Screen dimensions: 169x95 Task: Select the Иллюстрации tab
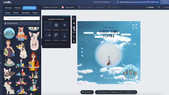point(29,8)
